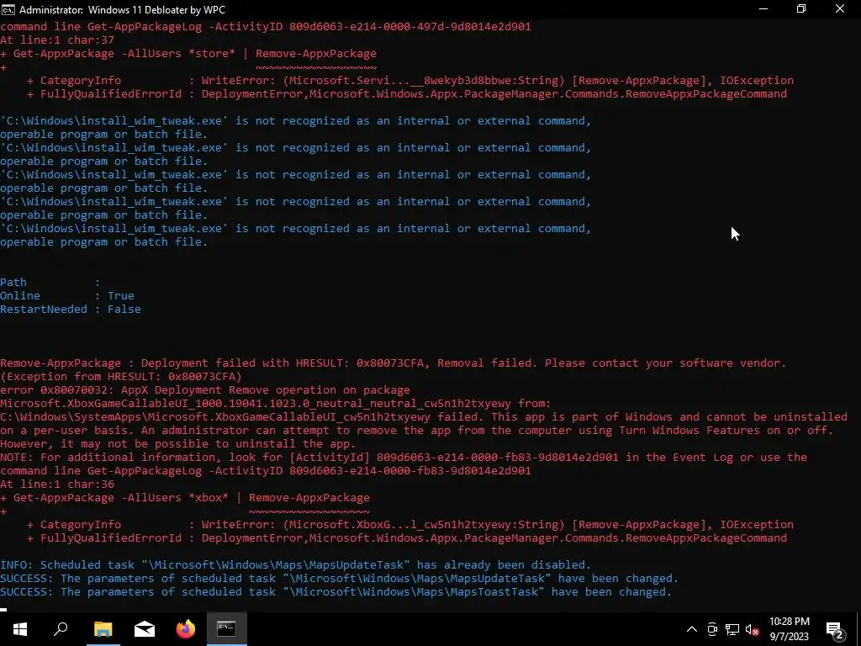The image size is (861, 646).
Task: Click '(Exception from HRESULT: 0x80073CFA)' text
Action: point(121,376)
